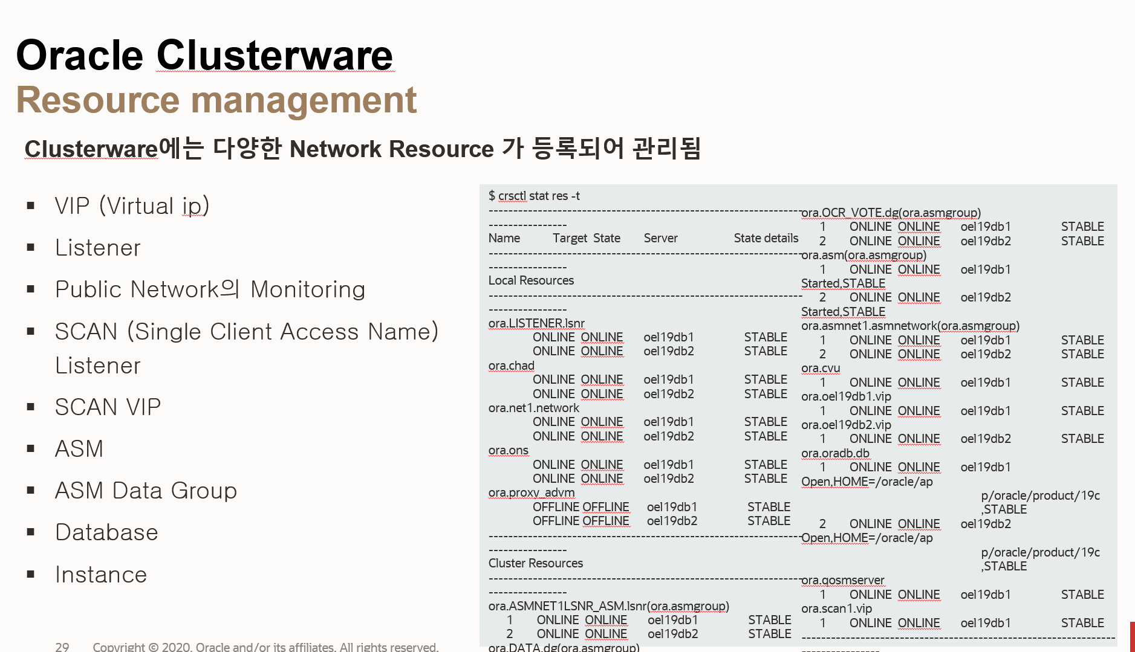Click the 'ora.oel19db2.vip' resource name
Image resolution: width=1135 pixels, height=652 pixels.
(847, 425)
